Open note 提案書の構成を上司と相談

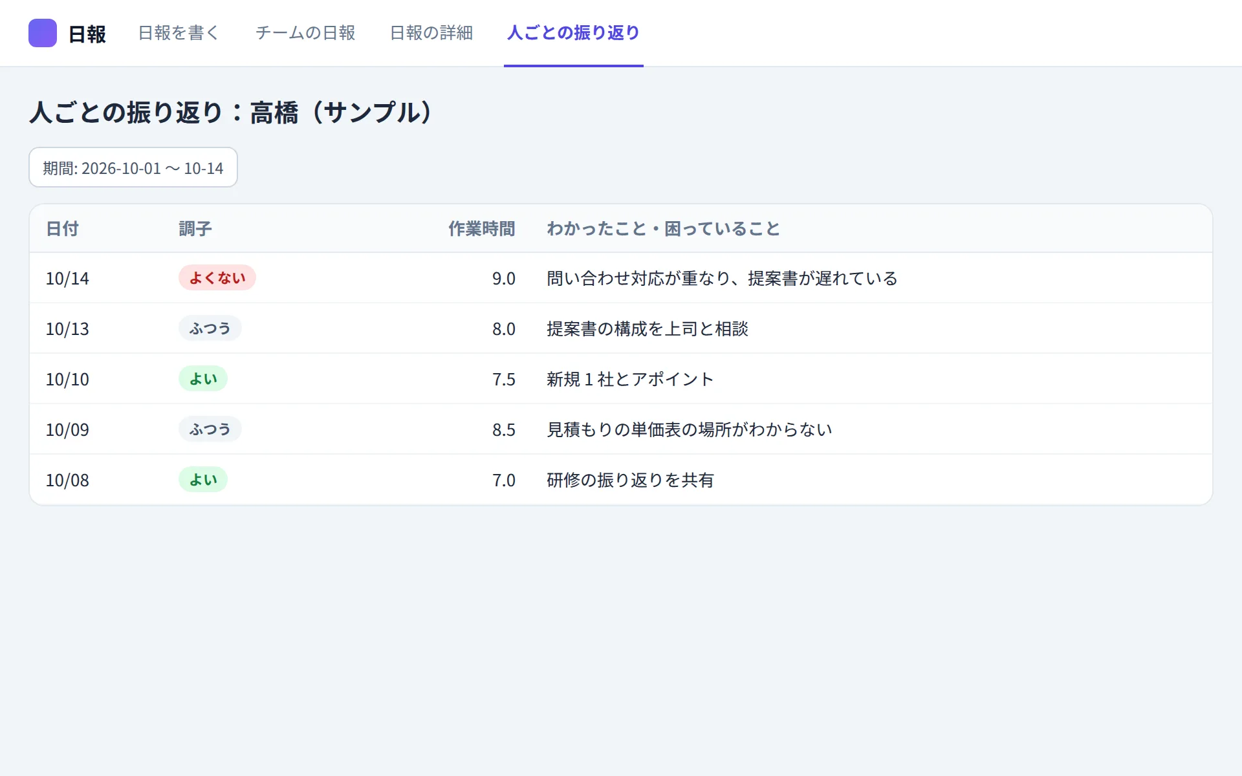pos(648,329)
